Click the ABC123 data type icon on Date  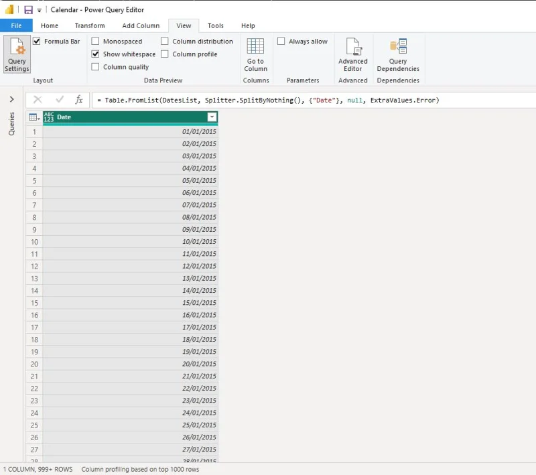tap(49, 117)
